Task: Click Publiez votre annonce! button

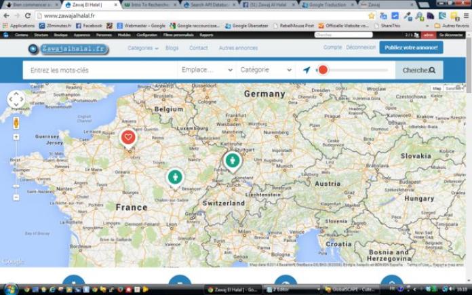Action: click(411, 47)
